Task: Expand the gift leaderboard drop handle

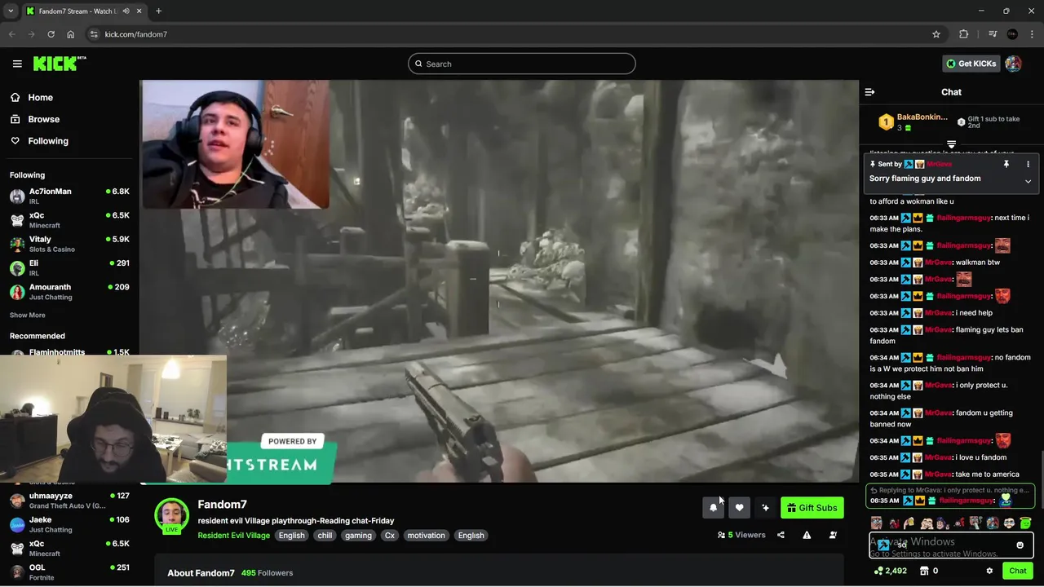Action: click(951, 145)
